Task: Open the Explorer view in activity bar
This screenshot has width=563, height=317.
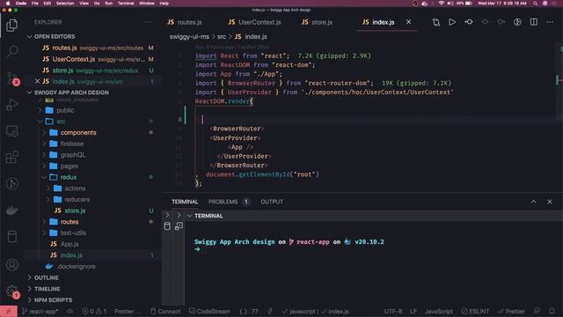Action: click(11, 26)
